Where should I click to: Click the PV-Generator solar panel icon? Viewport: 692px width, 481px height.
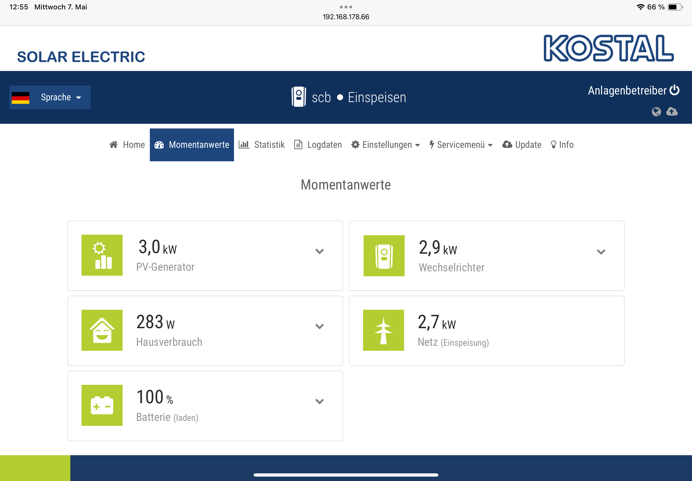pyautogui.click(x=102, y=255)
